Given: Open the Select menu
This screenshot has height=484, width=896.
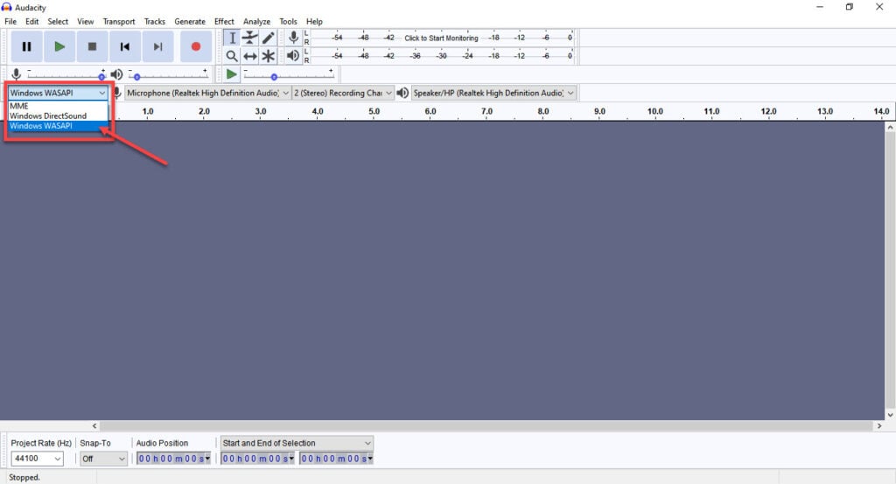Looking at the screenshot, I should (x=58, y=21).
